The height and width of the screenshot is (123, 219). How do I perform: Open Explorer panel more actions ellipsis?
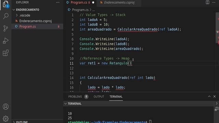point(58,2)
